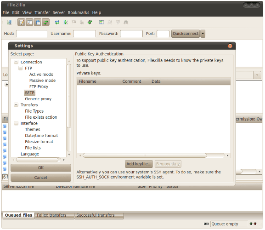Open the Help menu
Viewport: 265px width, 230px height.
tap(96, 12)
